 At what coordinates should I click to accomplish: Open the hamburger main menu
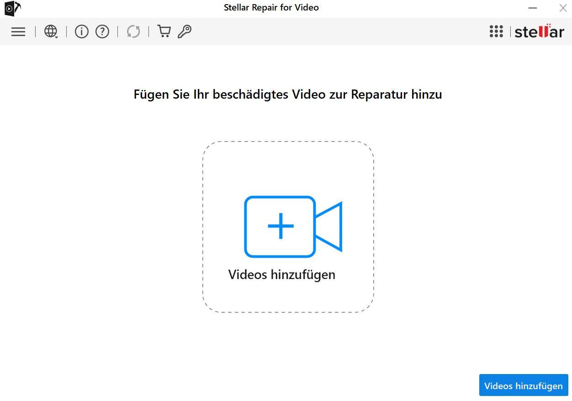[x=18, y=32]
